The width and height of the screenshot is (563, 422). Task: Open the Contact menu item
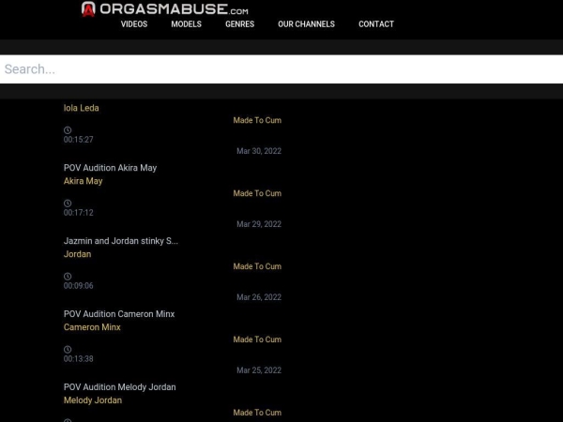[376, 24]
